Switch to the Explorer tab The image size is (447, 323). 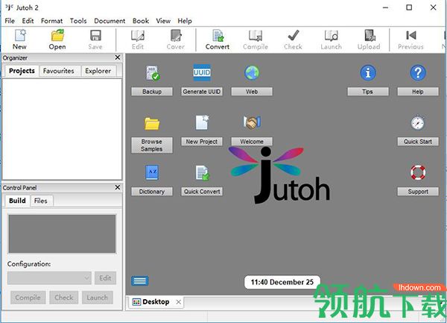click(x=98, y=71)
